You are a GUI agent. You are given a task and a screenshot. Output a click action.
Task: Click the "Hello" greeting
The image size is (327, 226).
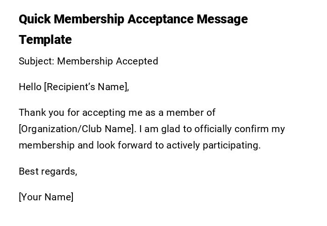(x=30, y=87)
